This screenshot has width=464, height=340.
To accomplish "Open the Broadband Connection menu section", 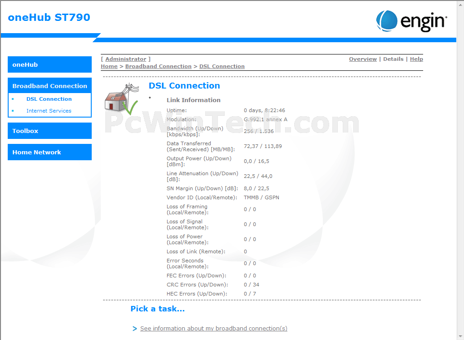I will tap(50, 86).
